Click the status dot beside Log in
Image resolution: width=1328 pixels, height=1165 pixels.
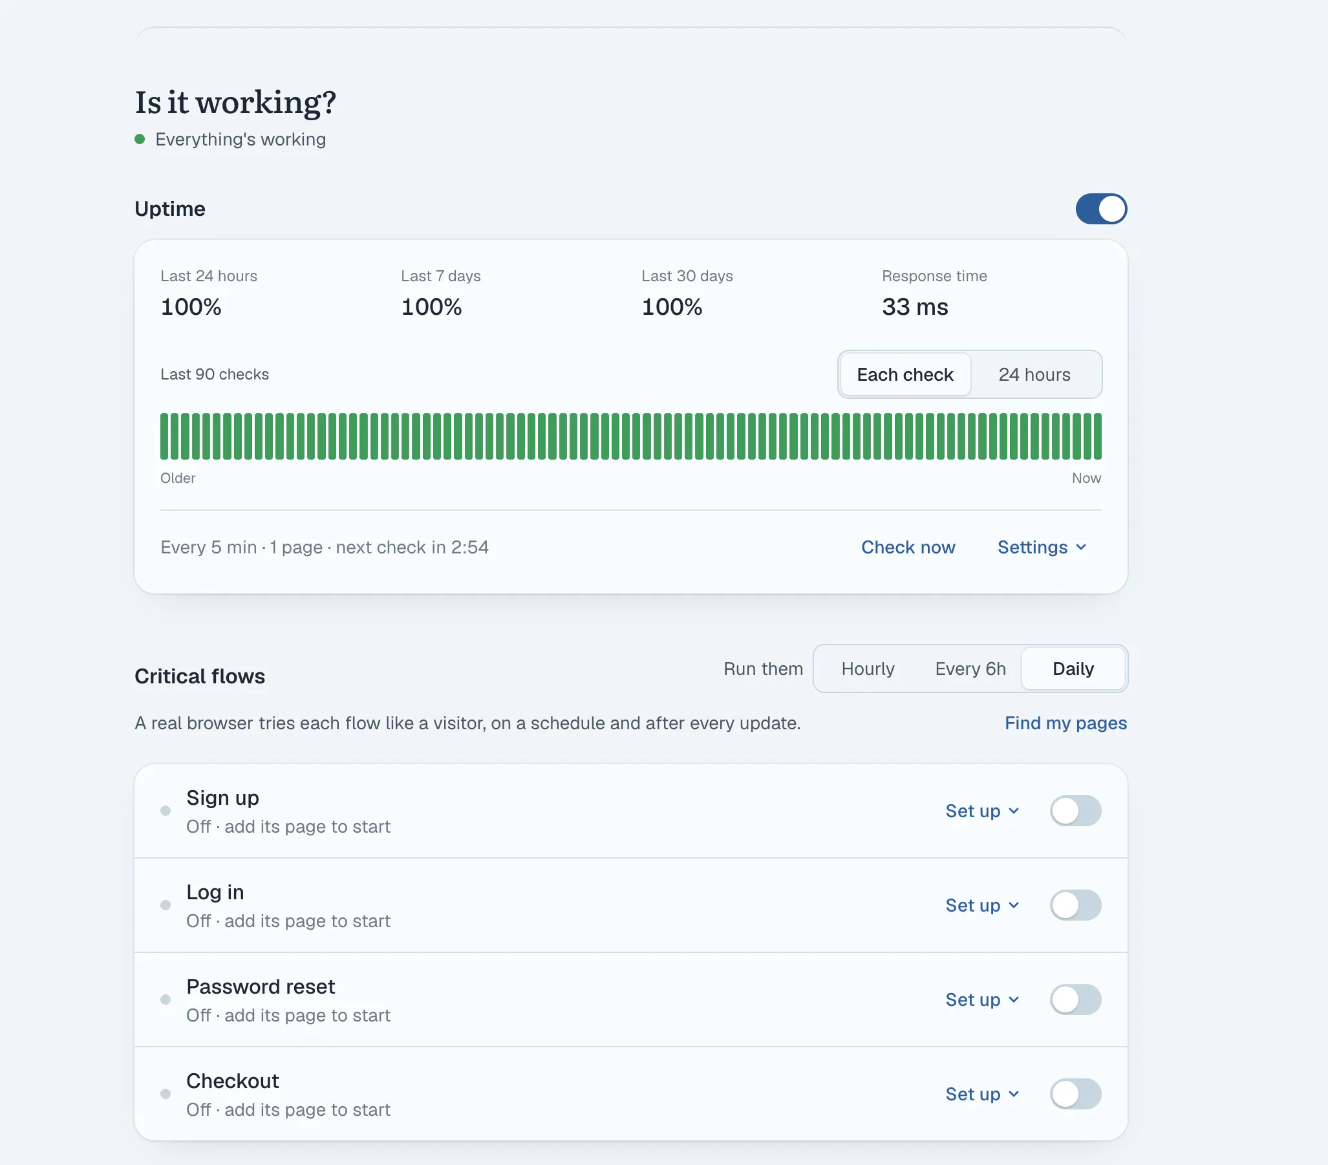(166, 905)
